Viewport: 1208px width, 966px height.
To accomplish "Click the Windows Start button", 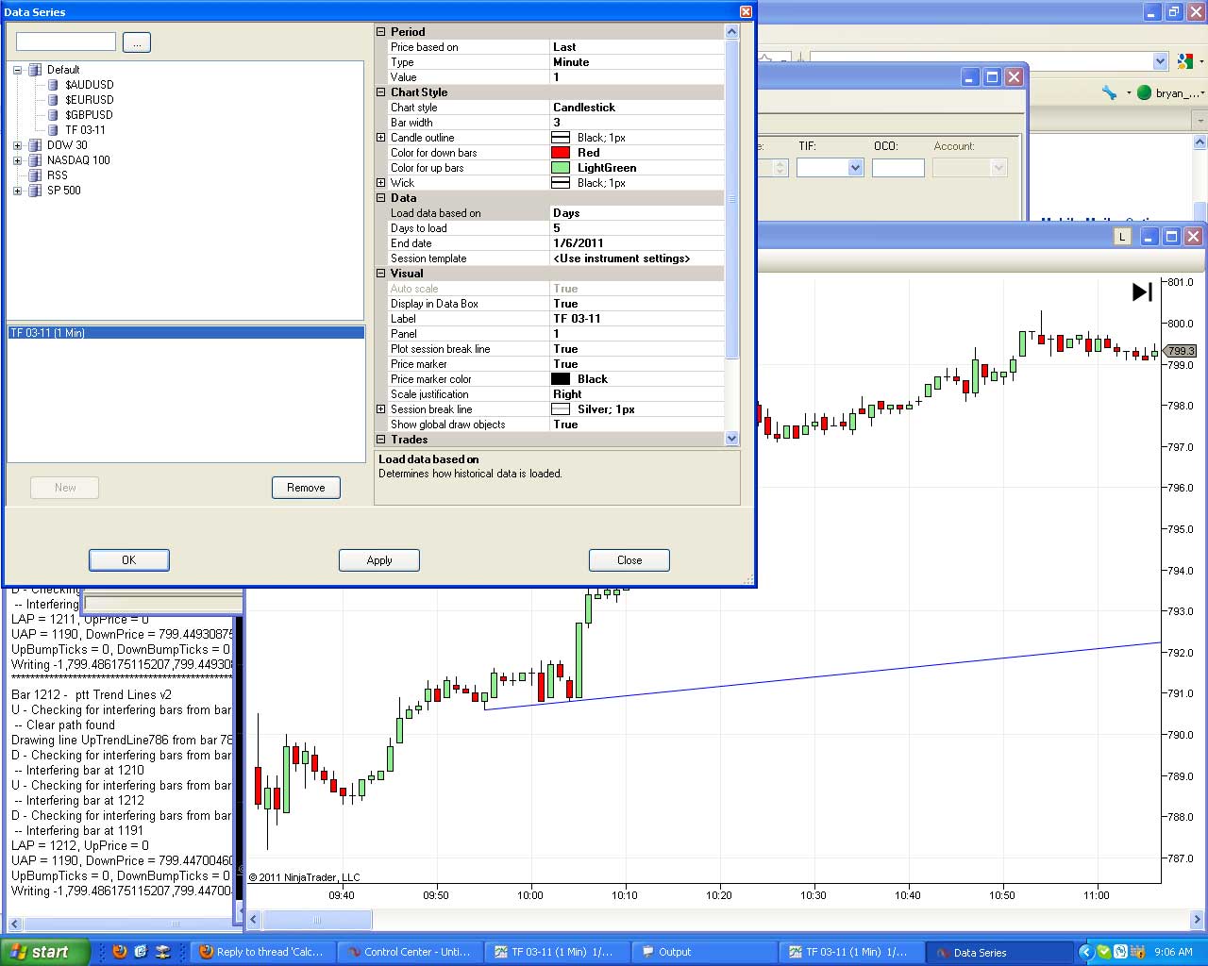I will click(x=45, y=952).
